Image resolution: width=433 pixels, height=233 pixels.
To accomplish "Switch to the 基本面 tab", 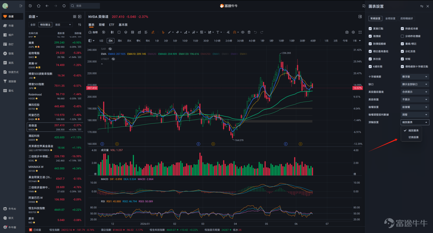I will [123, 25].
